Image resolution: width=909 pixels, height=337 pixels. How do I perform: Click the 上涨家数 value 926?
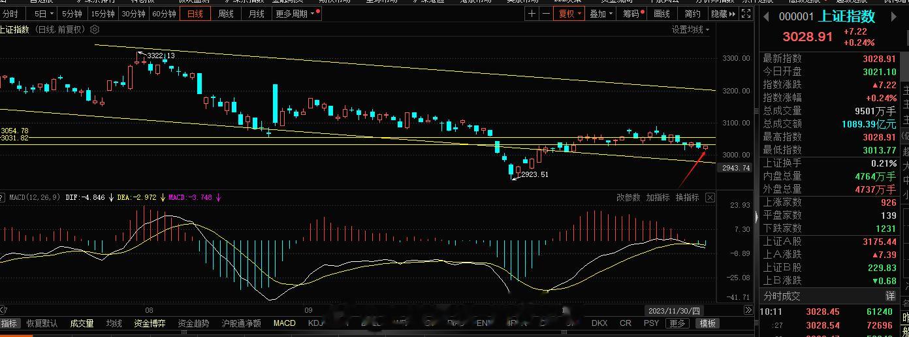[888, 202]
